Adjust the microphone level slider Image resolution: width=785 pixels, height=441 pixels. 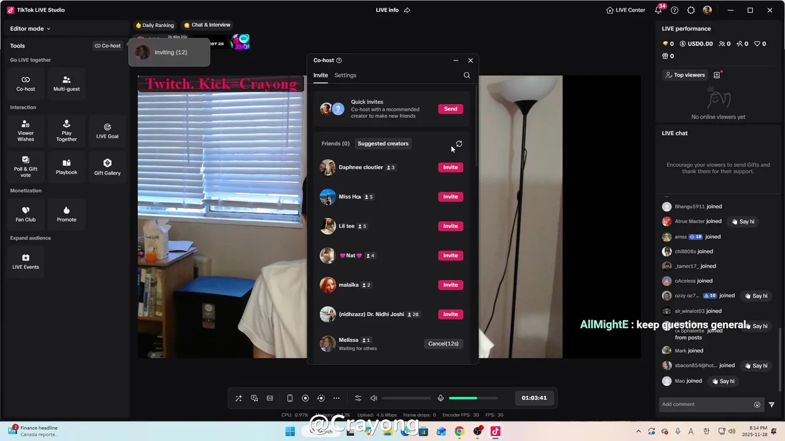point(473,398)
